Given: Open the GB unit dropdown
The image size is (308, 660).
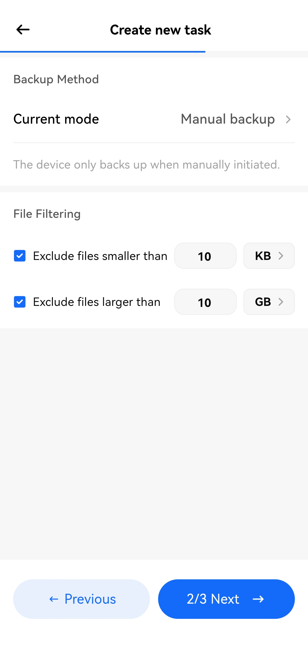Looking at the screenshot, I should pyautogui.click(x=269, y=302).
